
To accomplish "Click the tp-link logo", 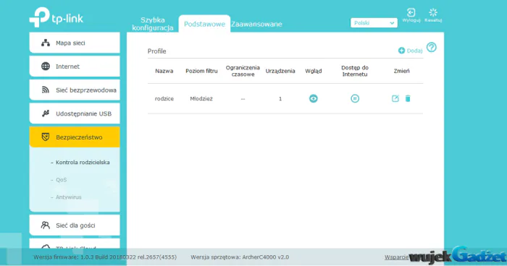I will 56,17.
